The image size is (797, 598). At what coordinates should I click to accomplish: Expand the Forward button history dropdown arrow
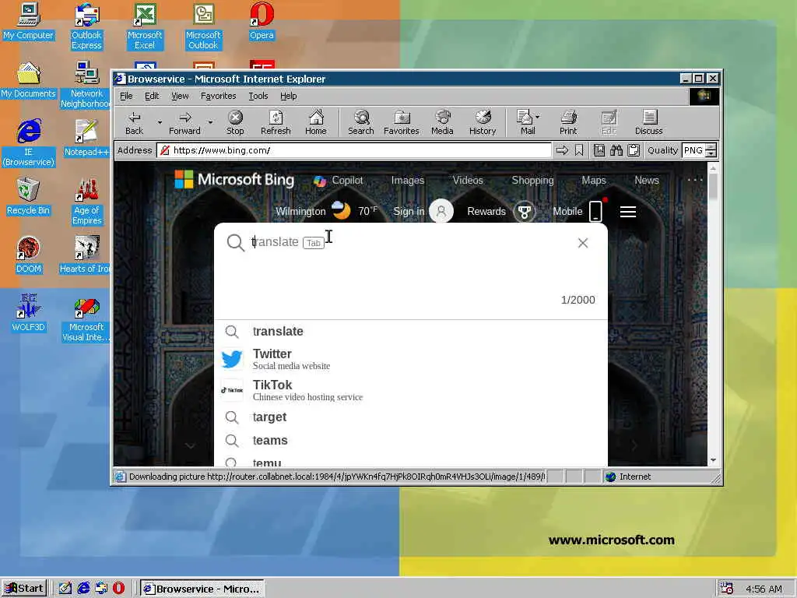pos(210,122)
